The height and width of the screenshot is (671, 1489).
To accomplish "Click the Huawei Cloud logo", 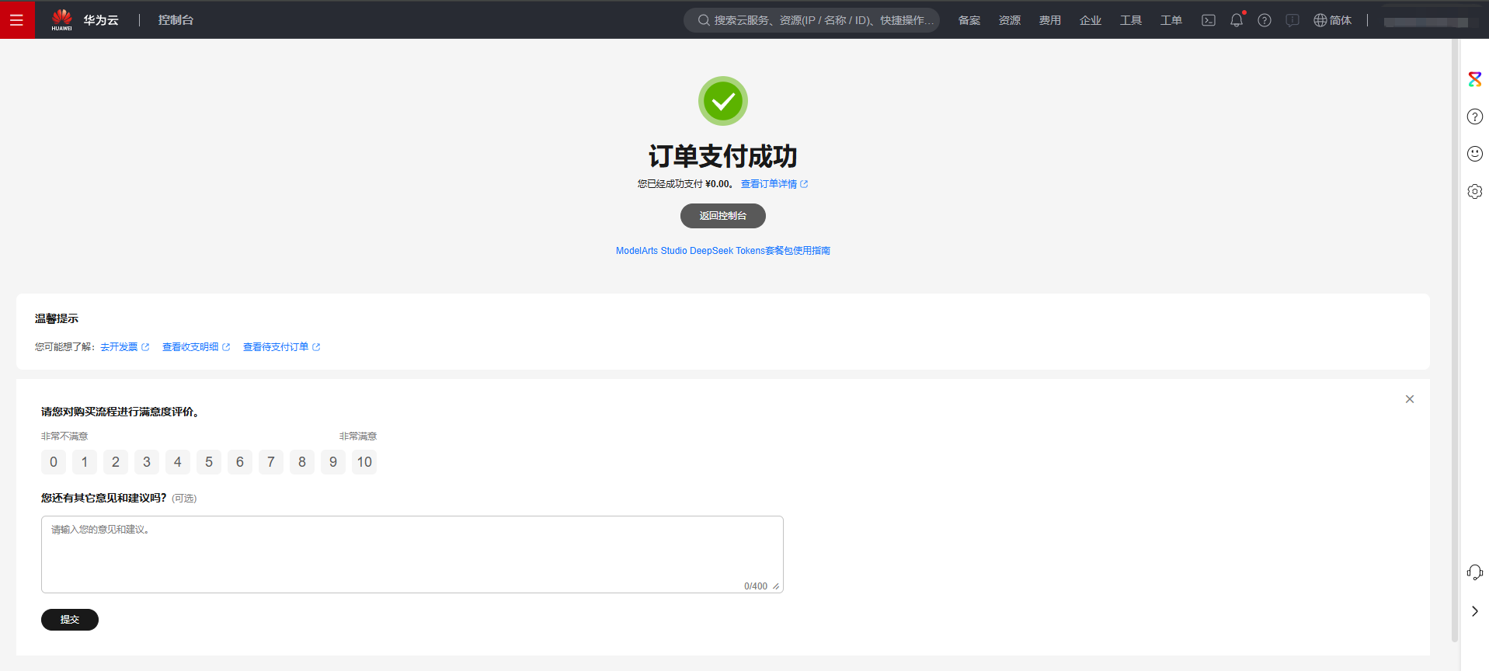I will pyautogui.click(x=85, y=20).
